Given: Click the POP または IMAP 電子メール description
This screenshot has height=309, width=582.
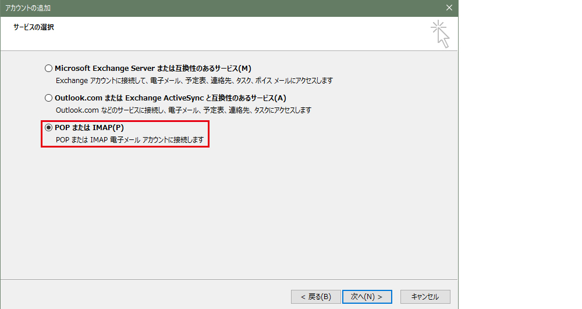Looking at the screenshot, I should (x=130, y=139).
